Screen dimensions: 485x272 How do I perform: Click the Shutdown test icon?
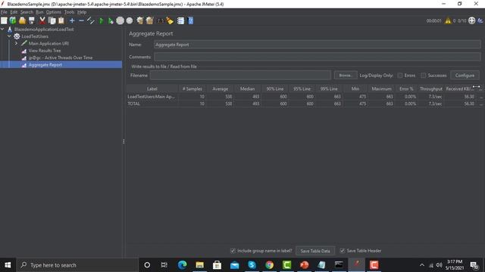pos(130,20)
